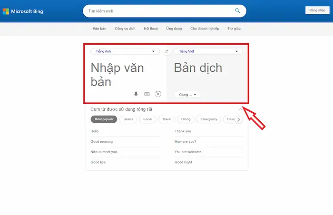The image size is (333, 215).
Task: Click the image scan translate icon
Action: (x=158, y=94)
